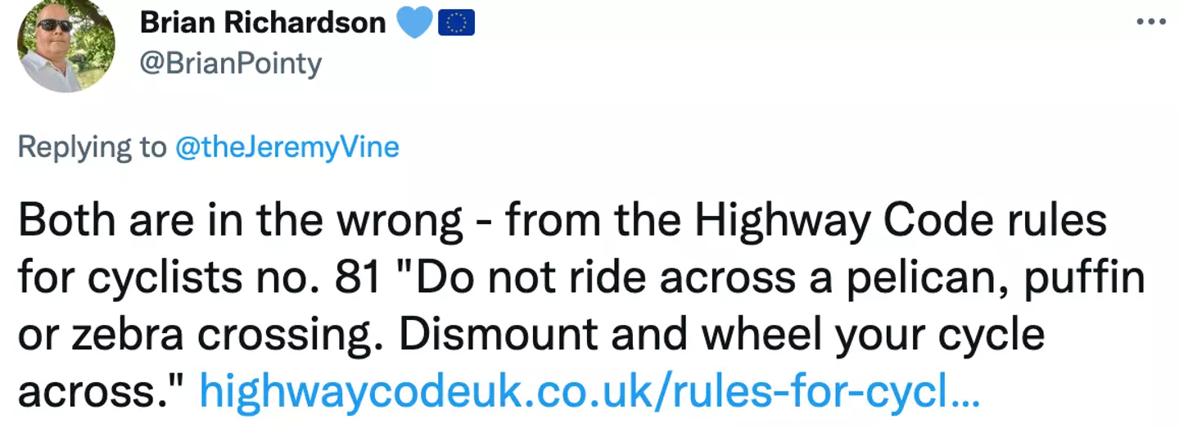Click the EU flag emoji badge
This screenshot has width=1179, height=428.
pyautogui.click(x=456, y=24)
